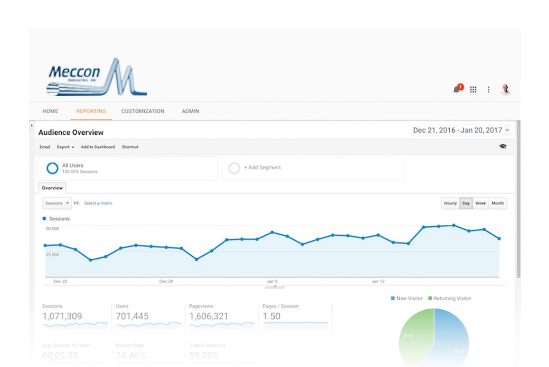Open the Google apps grid icon
Image resolution: width=549 pixels, height=367 pixels.
click(x=474, y=89)
